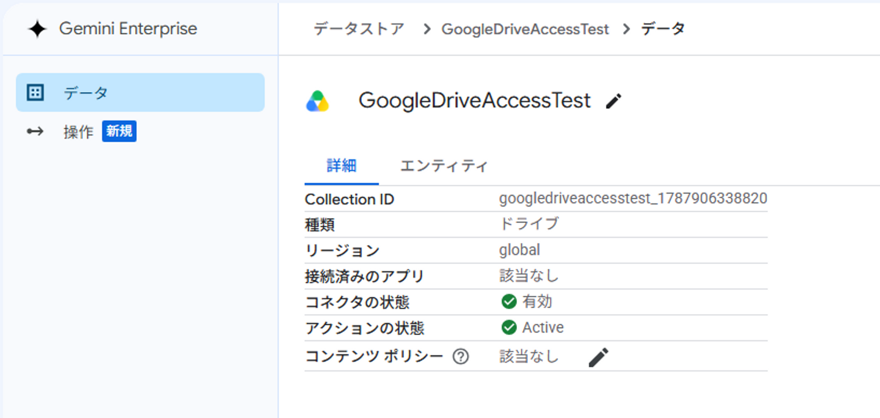Click the コンテンツ ポリシー label
The width and height of the screenshot is (880, 418).
point(374,356)
